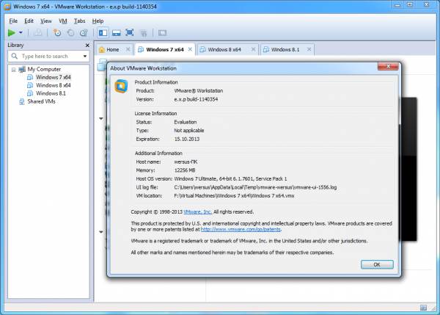This screenshot has height=315, width=440.
Task: Open the Snapshot Manager toolbar icon
Action: click(x=84, y=33)
